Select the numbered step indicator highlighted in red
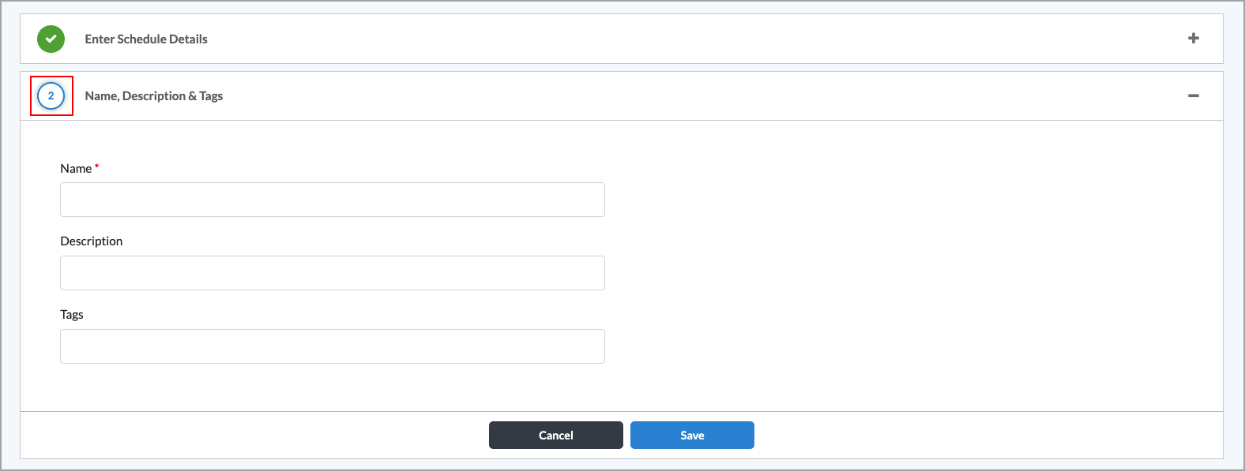This screenshot has width=1245, height=471. [x=51, y=95]
